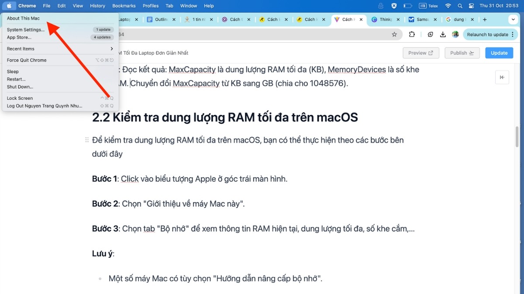Close the active Cách tab
This screenshot has width=524, height=294.
pos(361,20)
